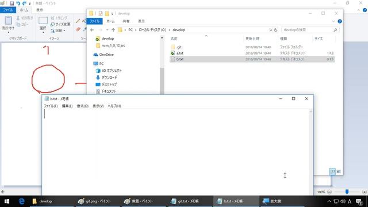Switch Explorer to large icons view
This screenshot has width=368, height=207.
[x=339, y=171]
